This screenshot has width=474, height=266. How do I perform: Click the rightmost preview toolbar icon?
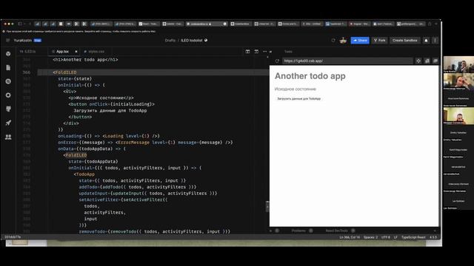click(x=435, y=61)
